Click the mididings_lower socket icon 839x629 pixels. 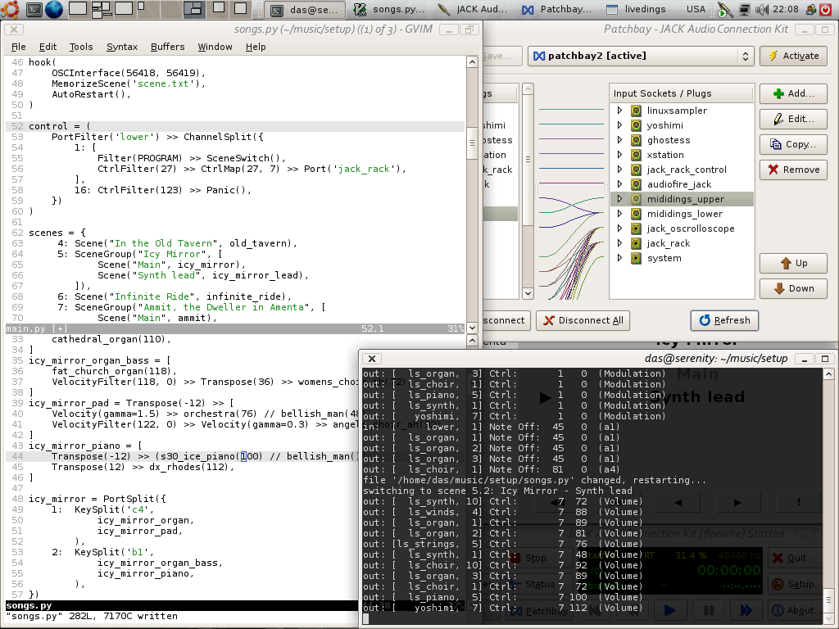(636, 214)
